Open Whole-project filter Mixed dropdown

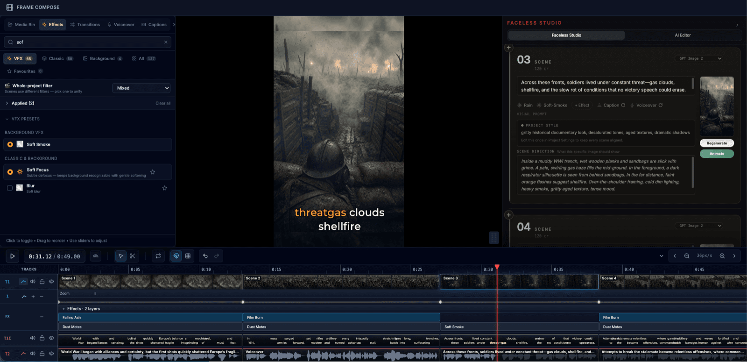point(141,88)
